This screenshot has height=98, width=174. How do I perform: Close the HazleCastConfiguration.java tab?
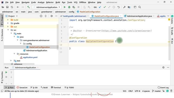pyautogui.click(x=121, y=16)
